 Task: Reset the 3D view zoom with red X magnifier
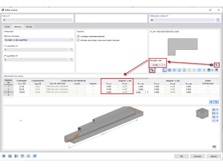[x=214, y=147]
